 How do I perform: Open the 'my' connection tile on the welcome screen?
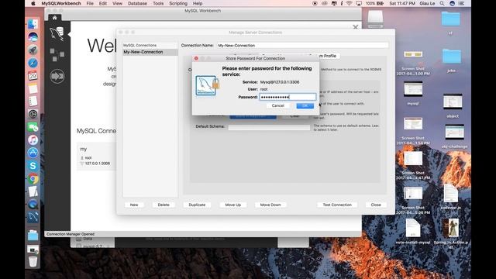click(x=96, y=157)
